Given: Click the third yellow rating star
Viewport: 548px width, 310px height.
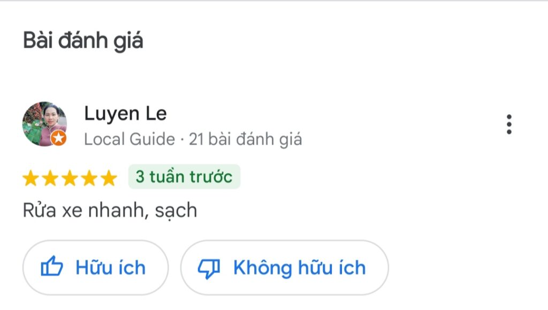Looking at the screenshot, I should pyautogui.click(x=70, y=178).
